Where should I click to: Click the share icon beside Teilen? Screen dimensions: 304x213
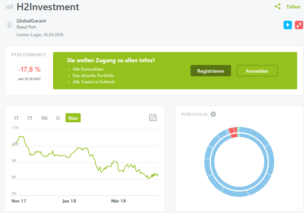click(x=278, y=7)
